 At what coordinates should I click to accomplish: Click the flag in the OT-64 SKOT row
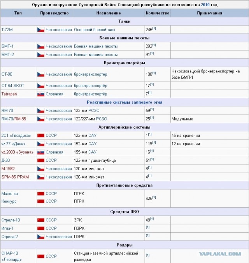41,86
